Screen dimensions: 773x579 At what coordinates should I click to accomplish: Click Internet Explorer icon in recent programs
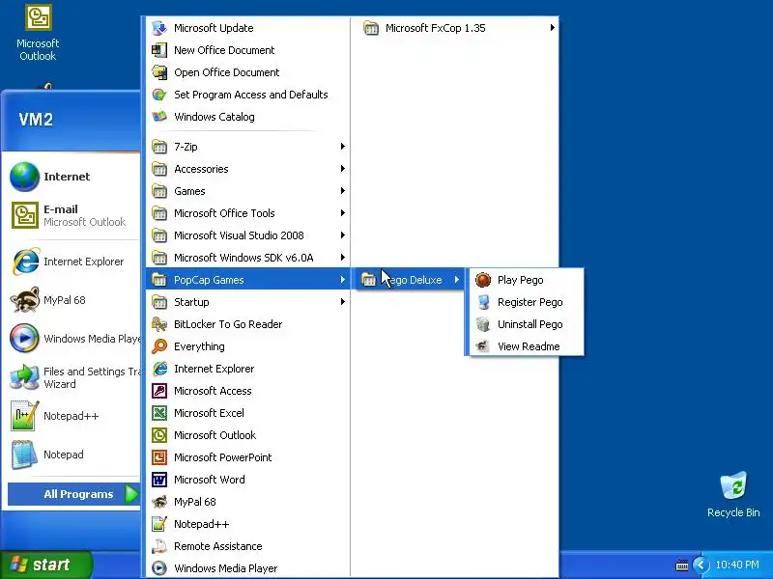click(x=25, y=262)
